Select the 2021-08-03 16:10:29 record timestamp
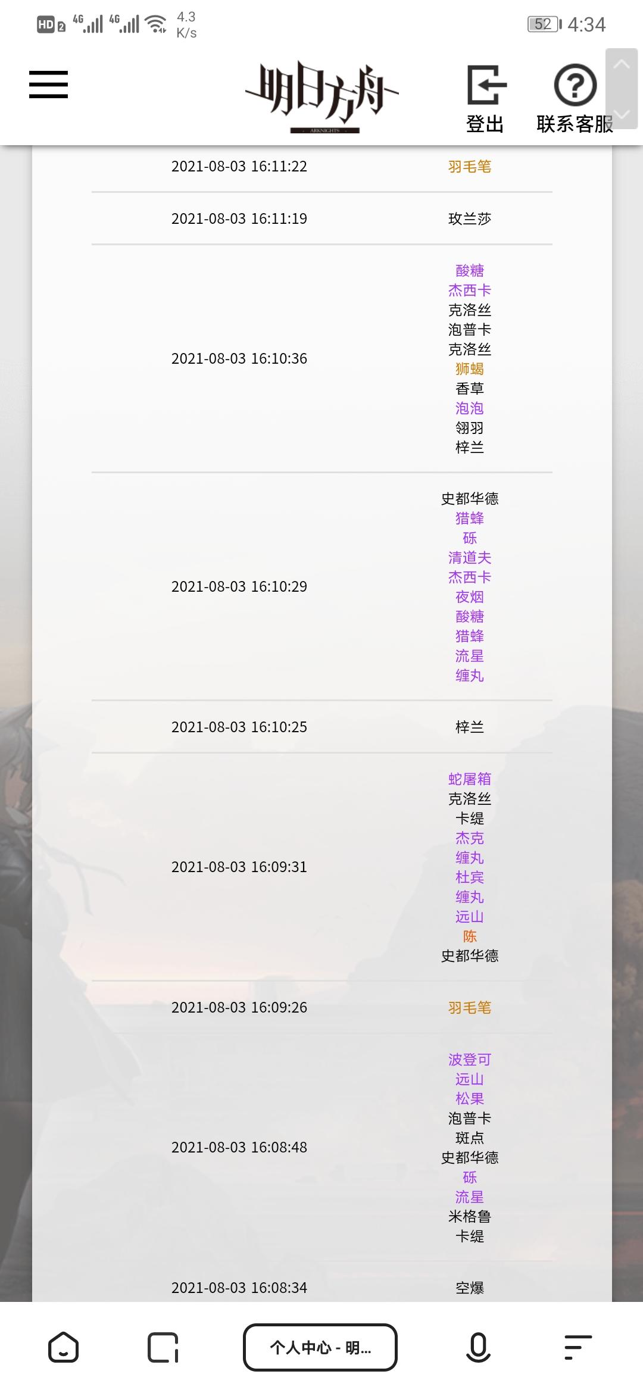The height and width of the screenshot is (1393, 643). (x=239, y=586)
